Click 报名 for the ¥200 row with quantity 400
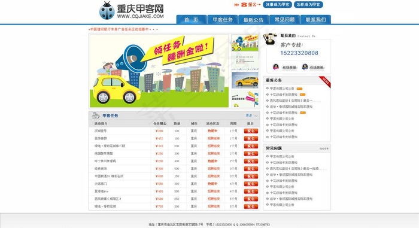The image size is (419, 228). (x=251, y=161)
